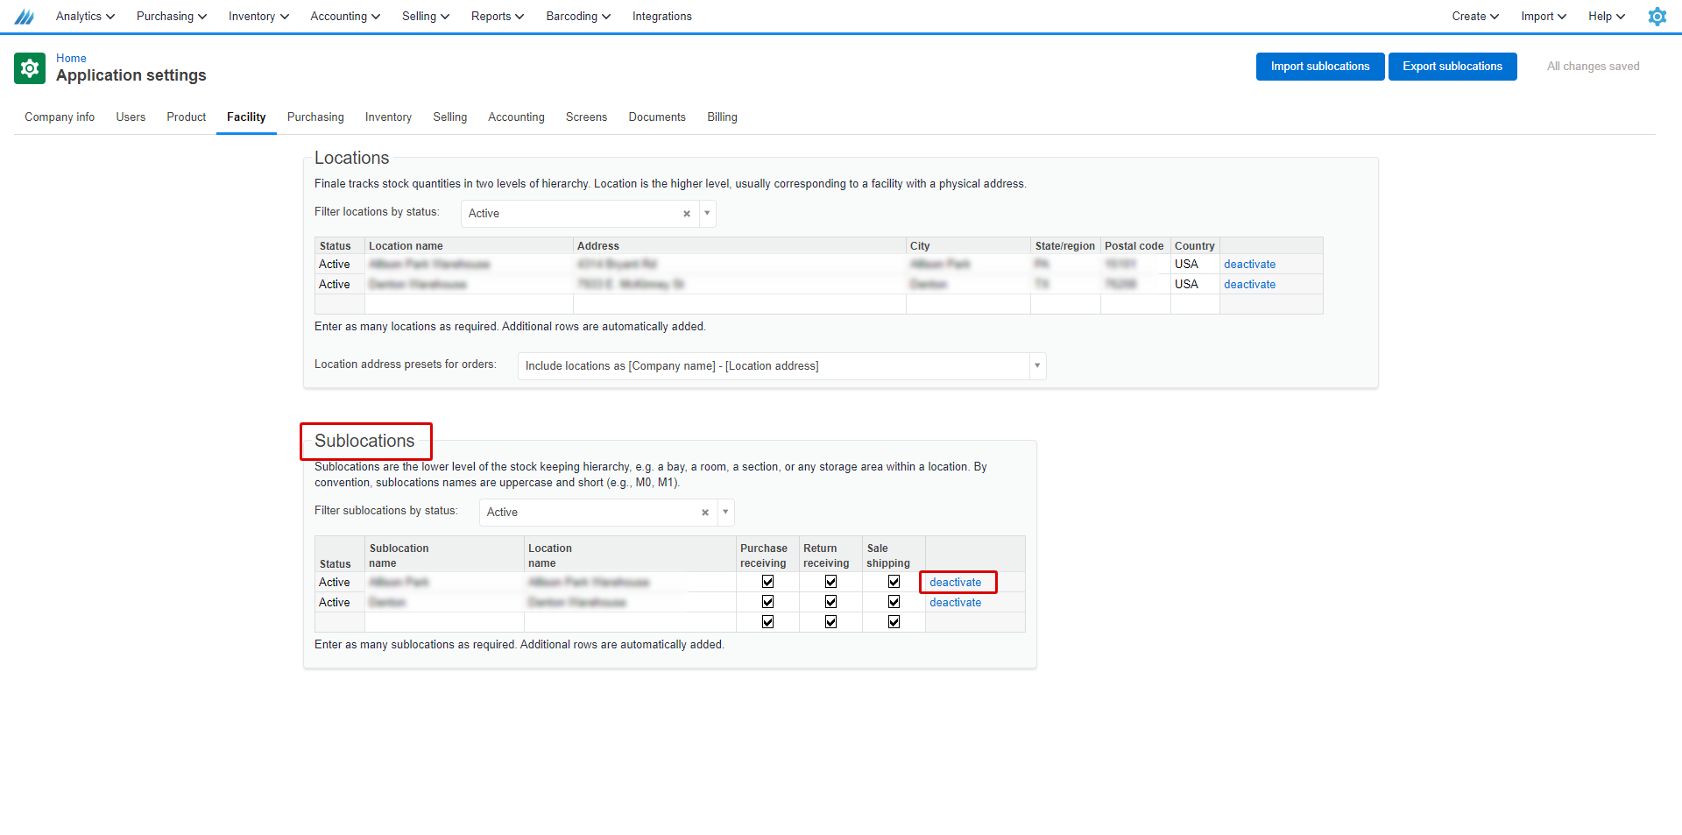
Task: Click the empty Sublocation name cell
Action: [x=444, y=622]
